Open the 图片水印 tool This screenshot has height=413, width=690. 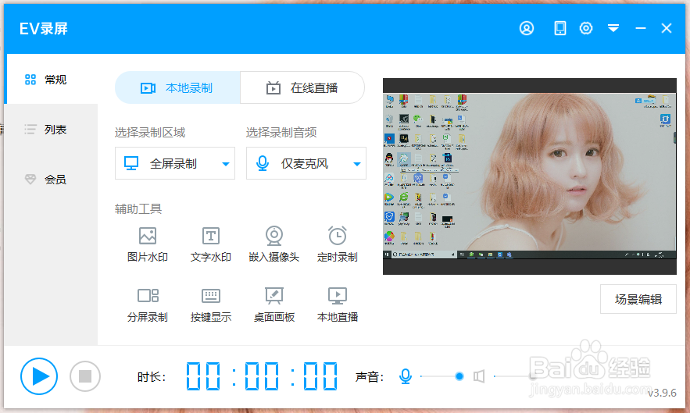(148, 244)
